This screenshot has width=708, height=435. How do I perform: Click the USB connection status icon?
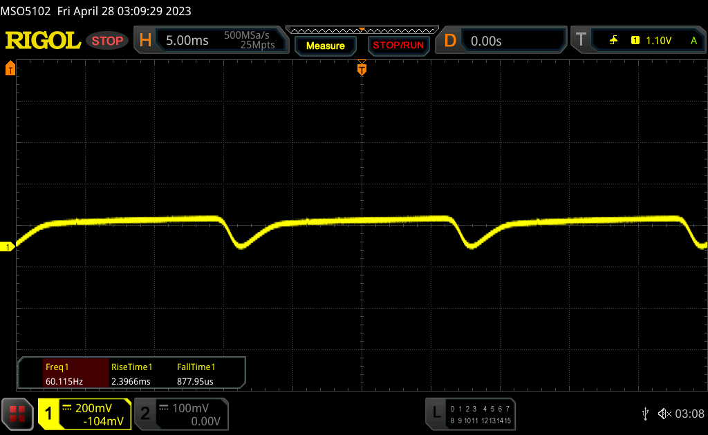[645, 413]
